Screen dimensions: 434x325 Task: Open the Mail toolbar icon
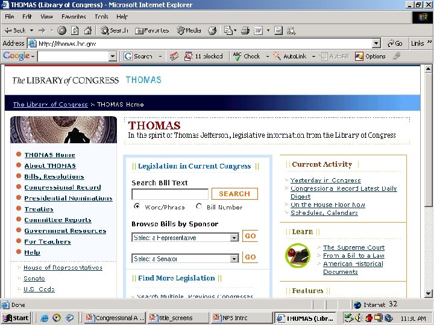[228, 31]
